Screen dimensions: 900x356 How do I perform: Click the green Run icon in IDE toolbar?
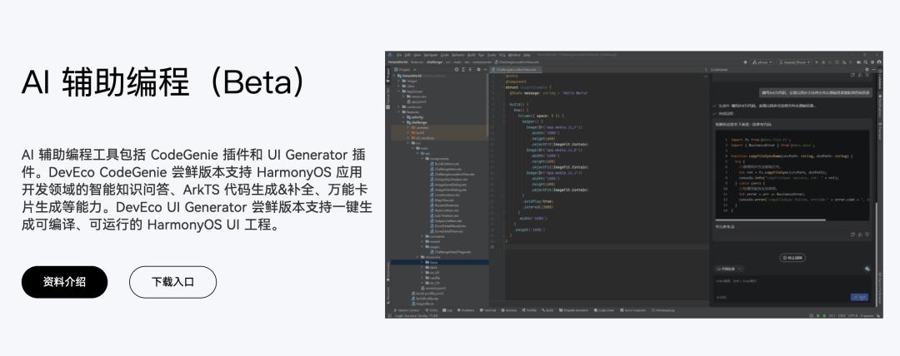pyautogui.click(x=816, y=62)
